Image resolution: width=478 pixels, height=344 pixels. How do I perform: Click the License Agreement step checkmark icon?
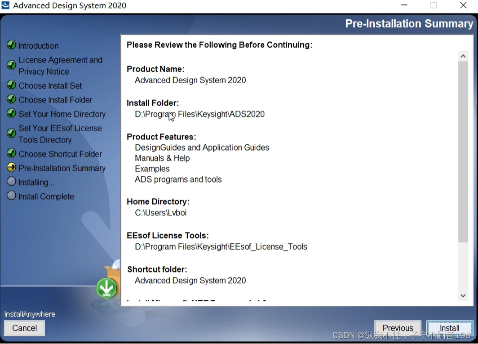(11, 65)
